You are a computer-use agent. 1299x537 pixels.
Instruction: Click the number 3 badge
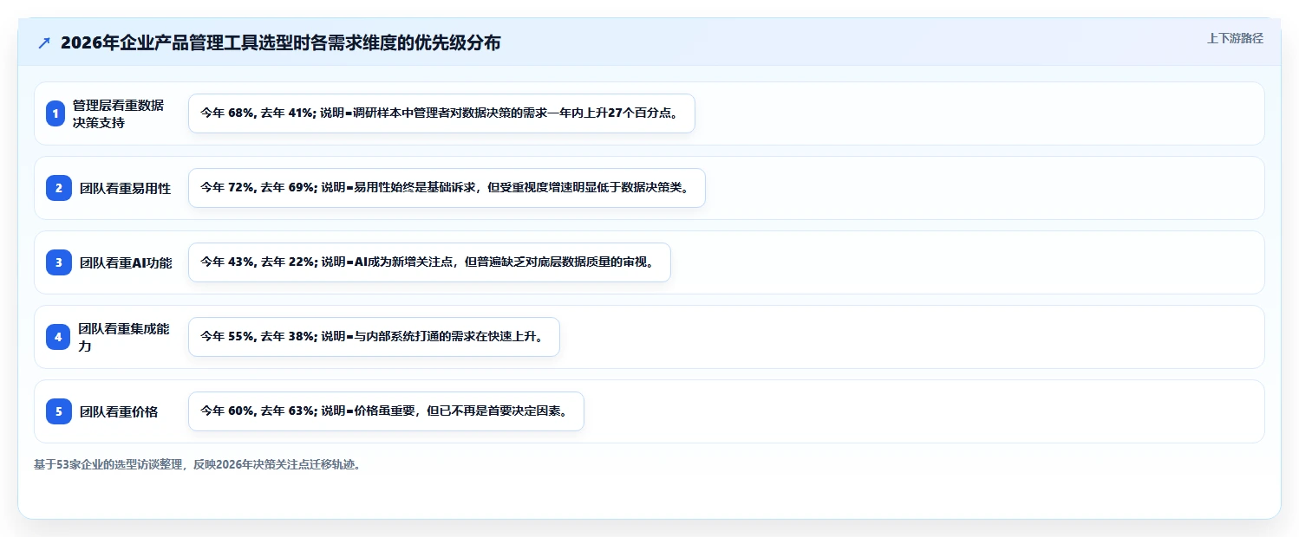pyautogui.click(x=59, y=262)
